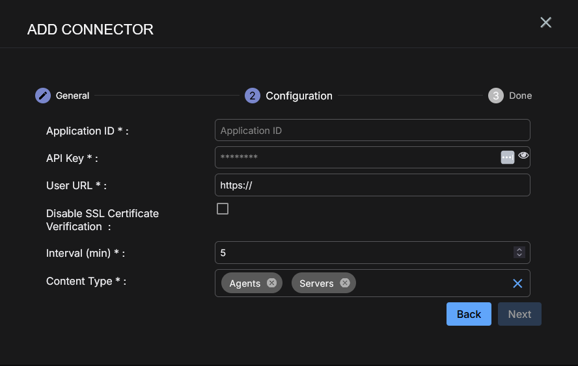Viewport: 578px width, 366px height.
Task: Click the General step pencil icon
Action: pos(43,96)
